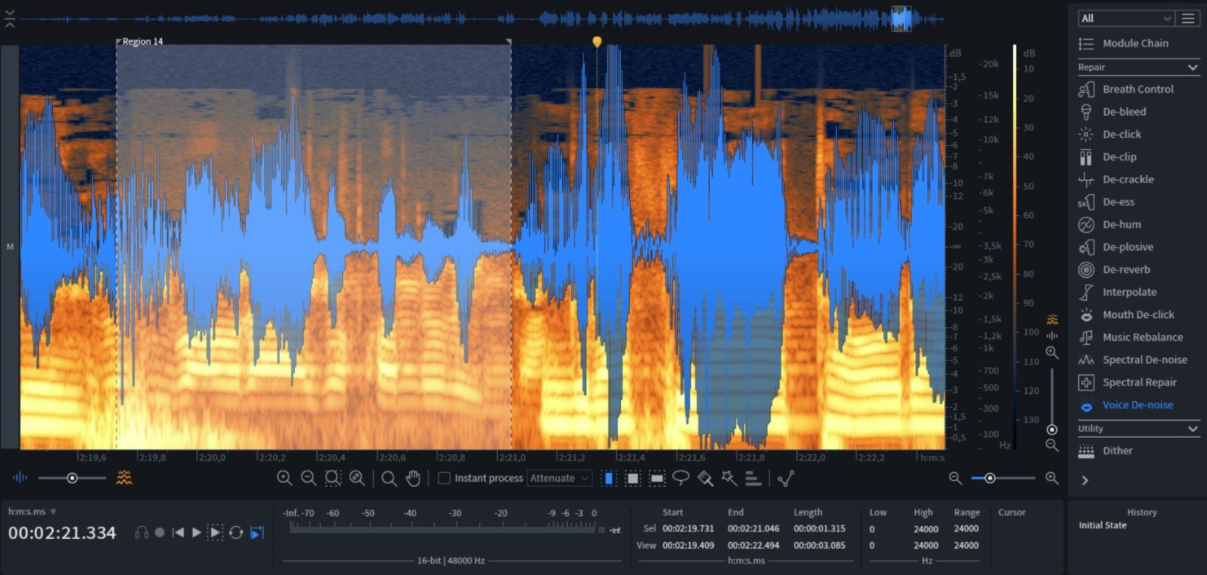Click the main timecode 00:02:21.334
Viewport: 1207px width, 575px height.
(62, 533)
